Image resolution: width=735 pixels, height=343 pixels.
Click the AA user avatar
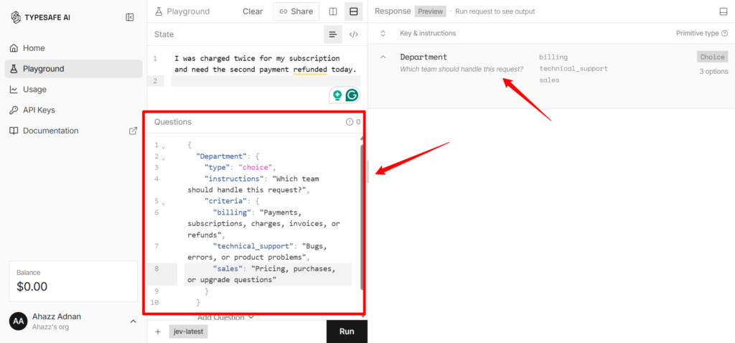pos(18,321)
